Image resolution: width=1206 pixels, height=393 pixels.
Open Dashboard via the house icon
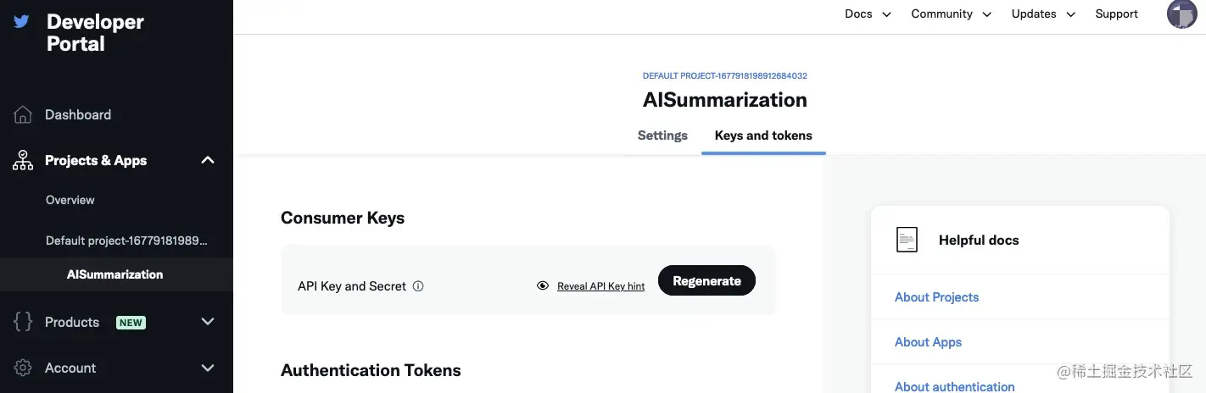23,114
